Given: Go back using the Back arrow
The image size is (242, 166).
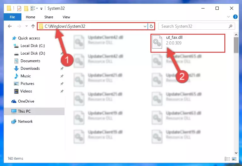Looking at the screenshot, I should tap(10, 26).
